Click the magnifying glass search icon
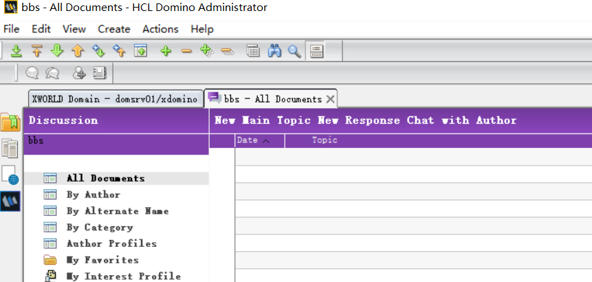The height and width of the screenshot is (282, 592). click(294, 51)
